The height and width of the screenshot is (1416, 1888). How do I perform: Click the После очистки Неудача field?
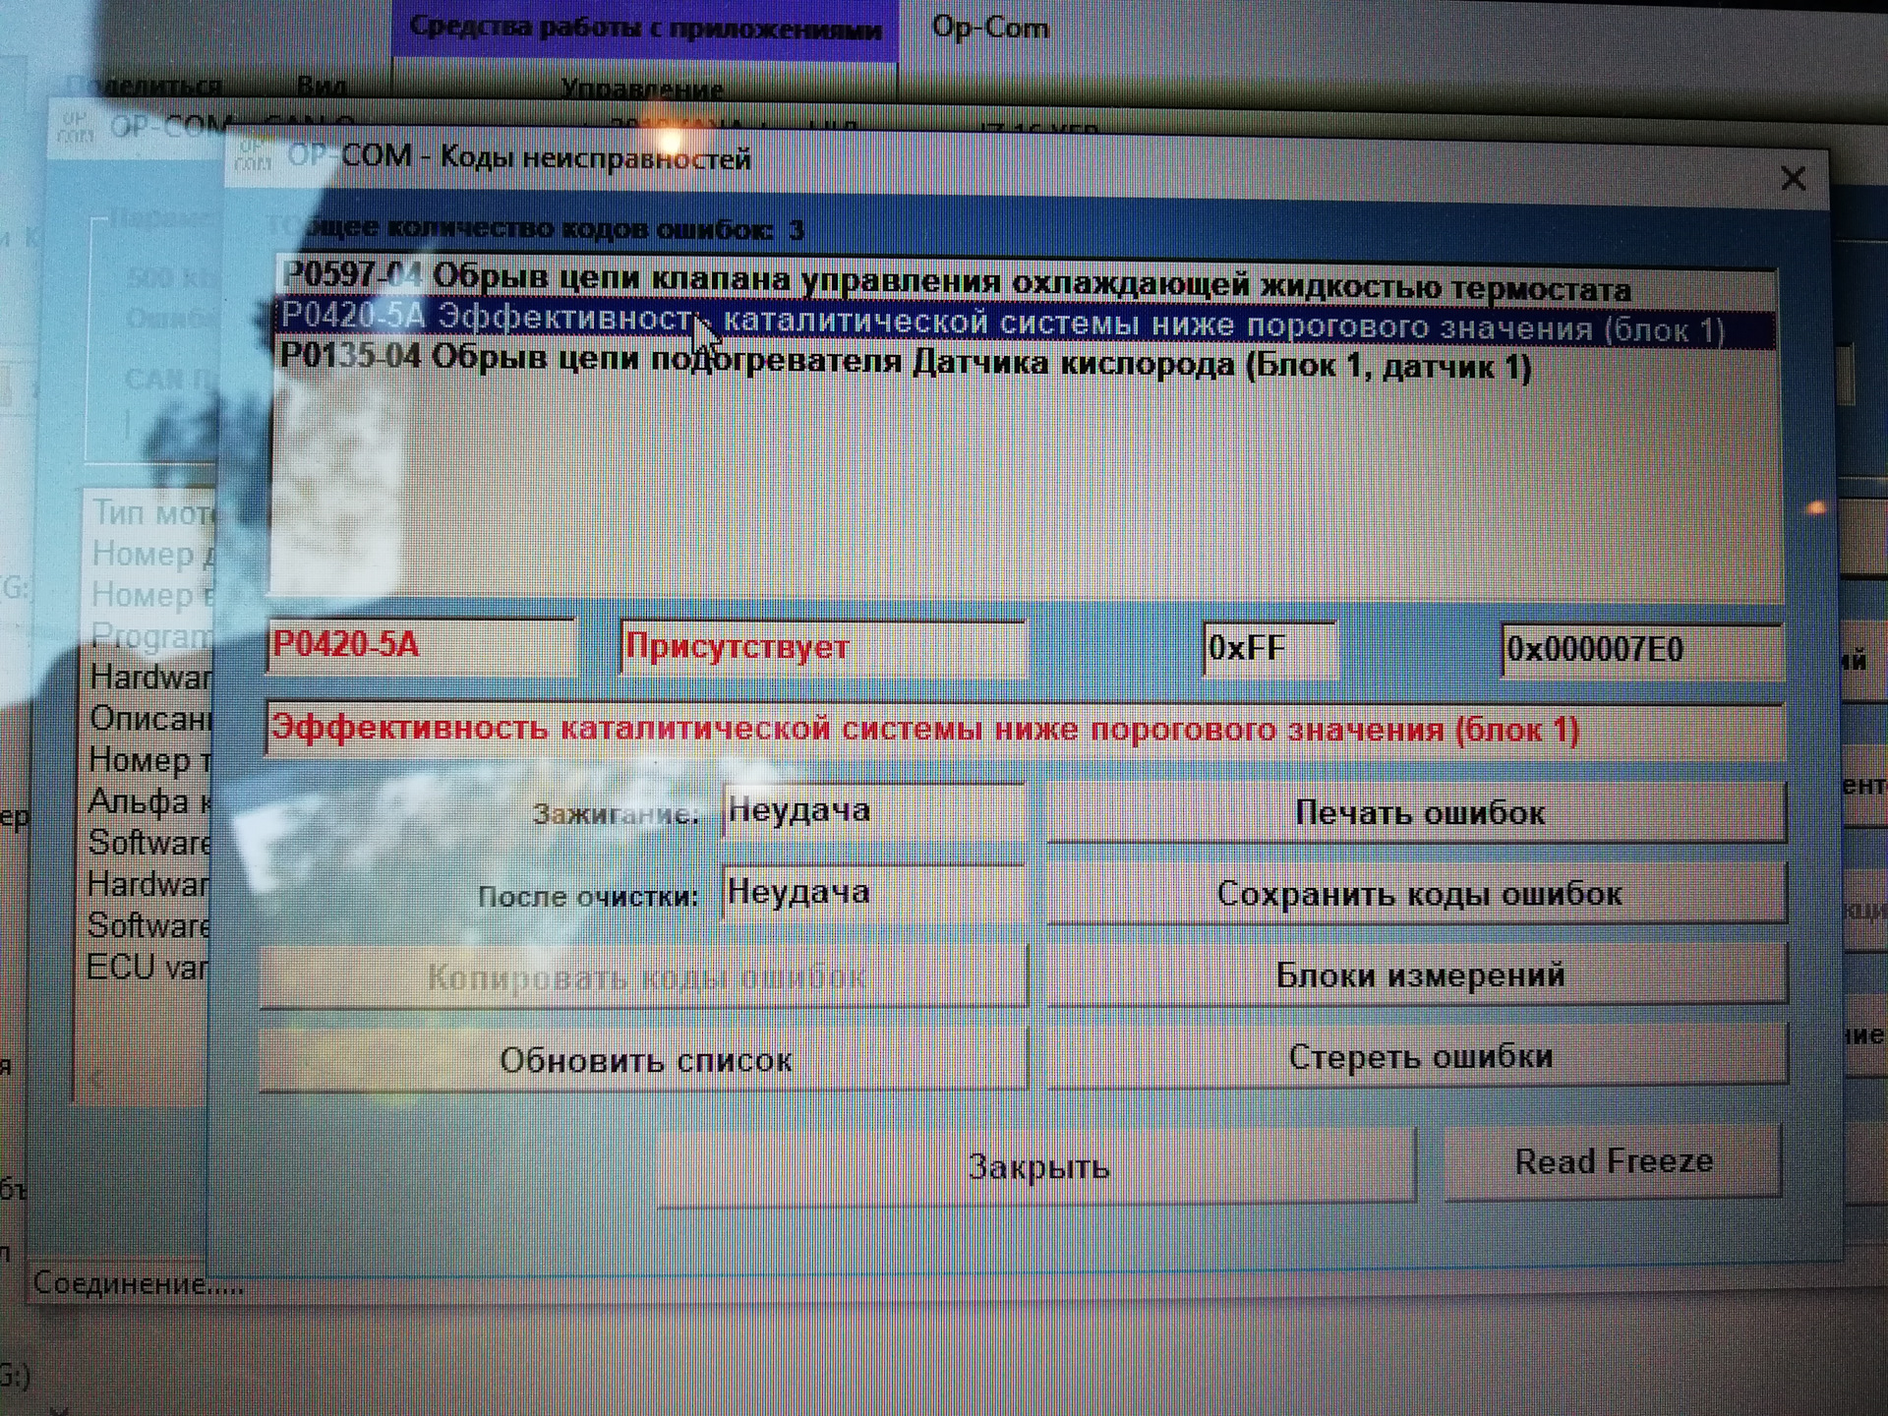point(872,893)
